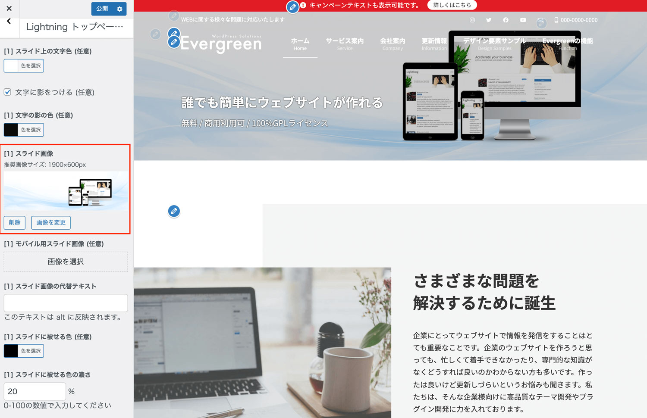Toggle 文字に影をつける checkbox
Image resolution: width=647 pixels, height=418 pixels.
[x=8, y=92]
